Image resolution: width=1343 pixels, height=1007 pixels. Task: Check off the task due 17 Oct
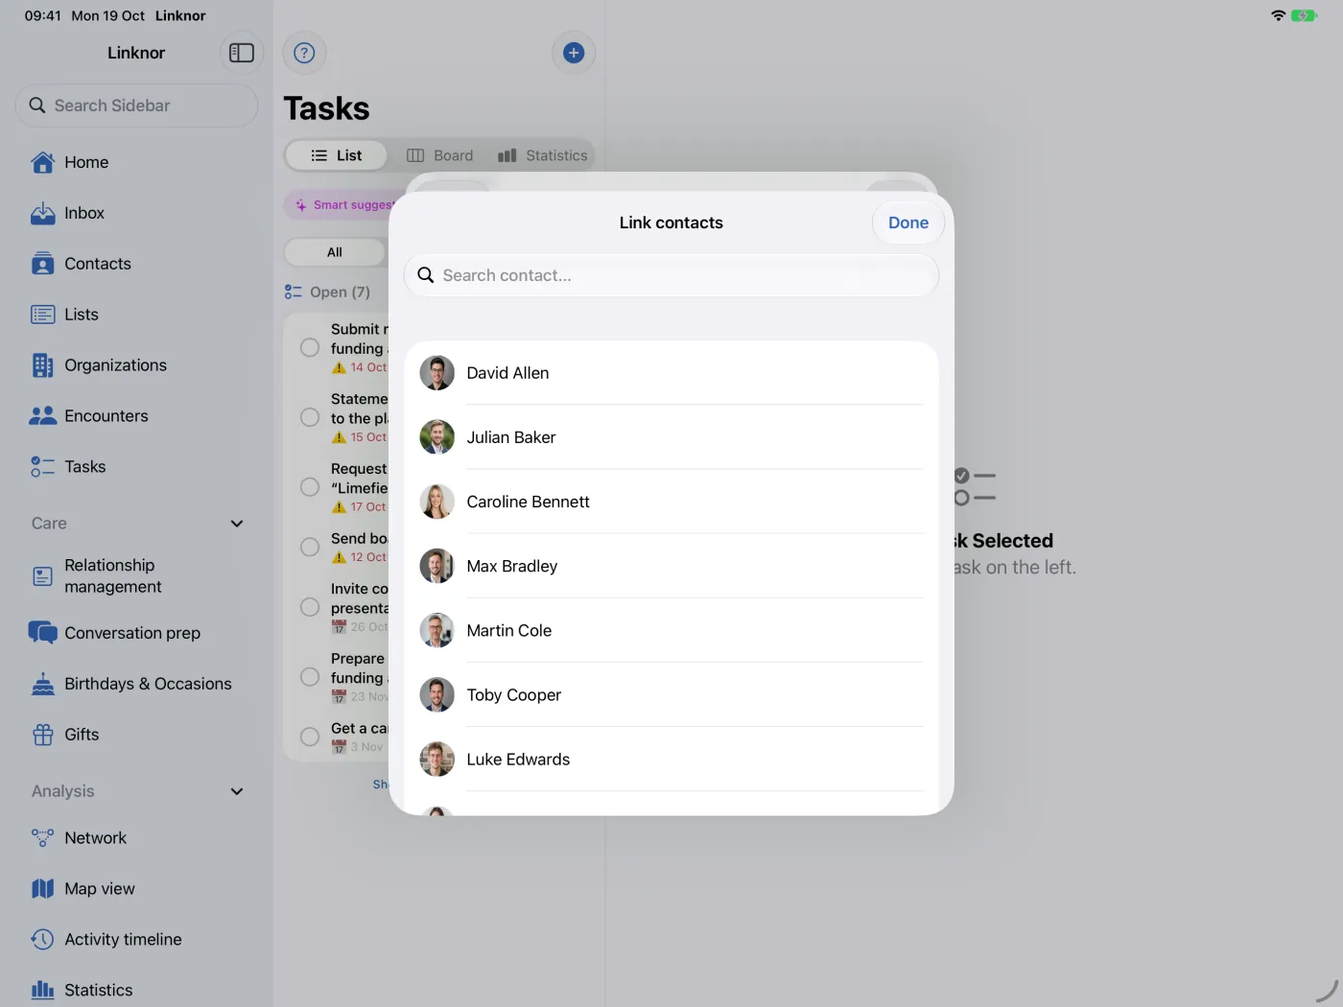[x=310, y=487]
